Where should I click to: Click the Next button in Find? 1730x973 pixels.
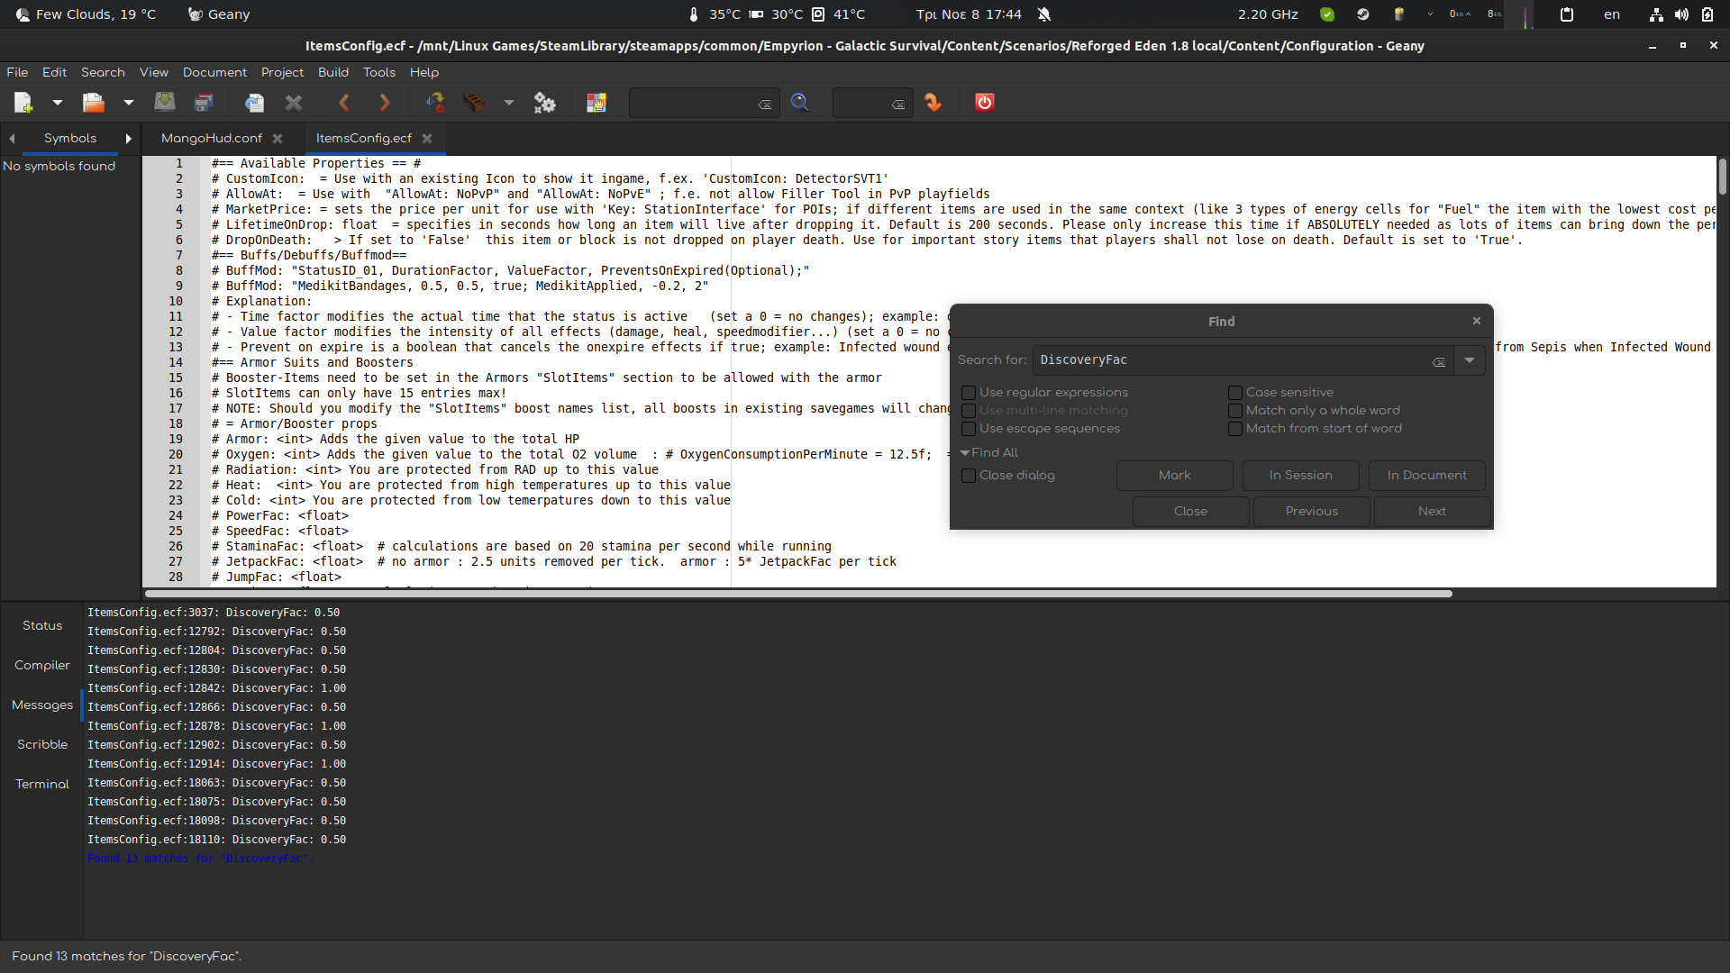point(1431,512)
